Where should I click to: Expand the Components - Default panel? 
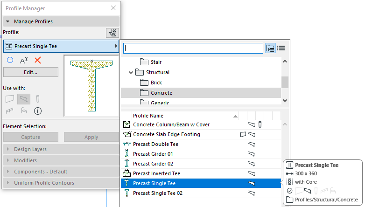click(61, 172)
